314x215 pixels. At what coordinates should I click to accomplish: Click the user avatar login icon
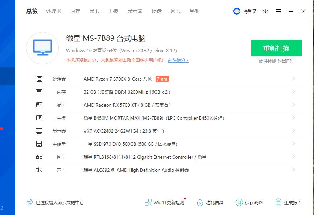coord(237,11)
